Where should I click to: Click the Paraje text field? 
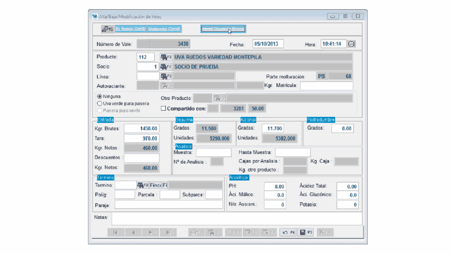(168, 205)
